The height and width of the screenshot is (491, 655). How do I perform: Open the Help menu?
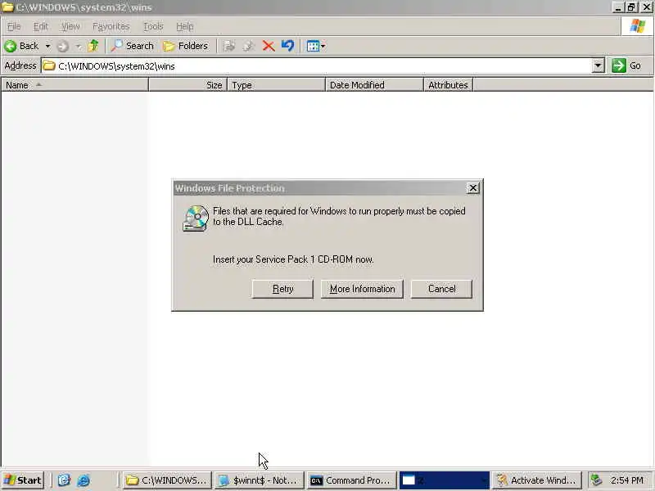click(185, 27)
